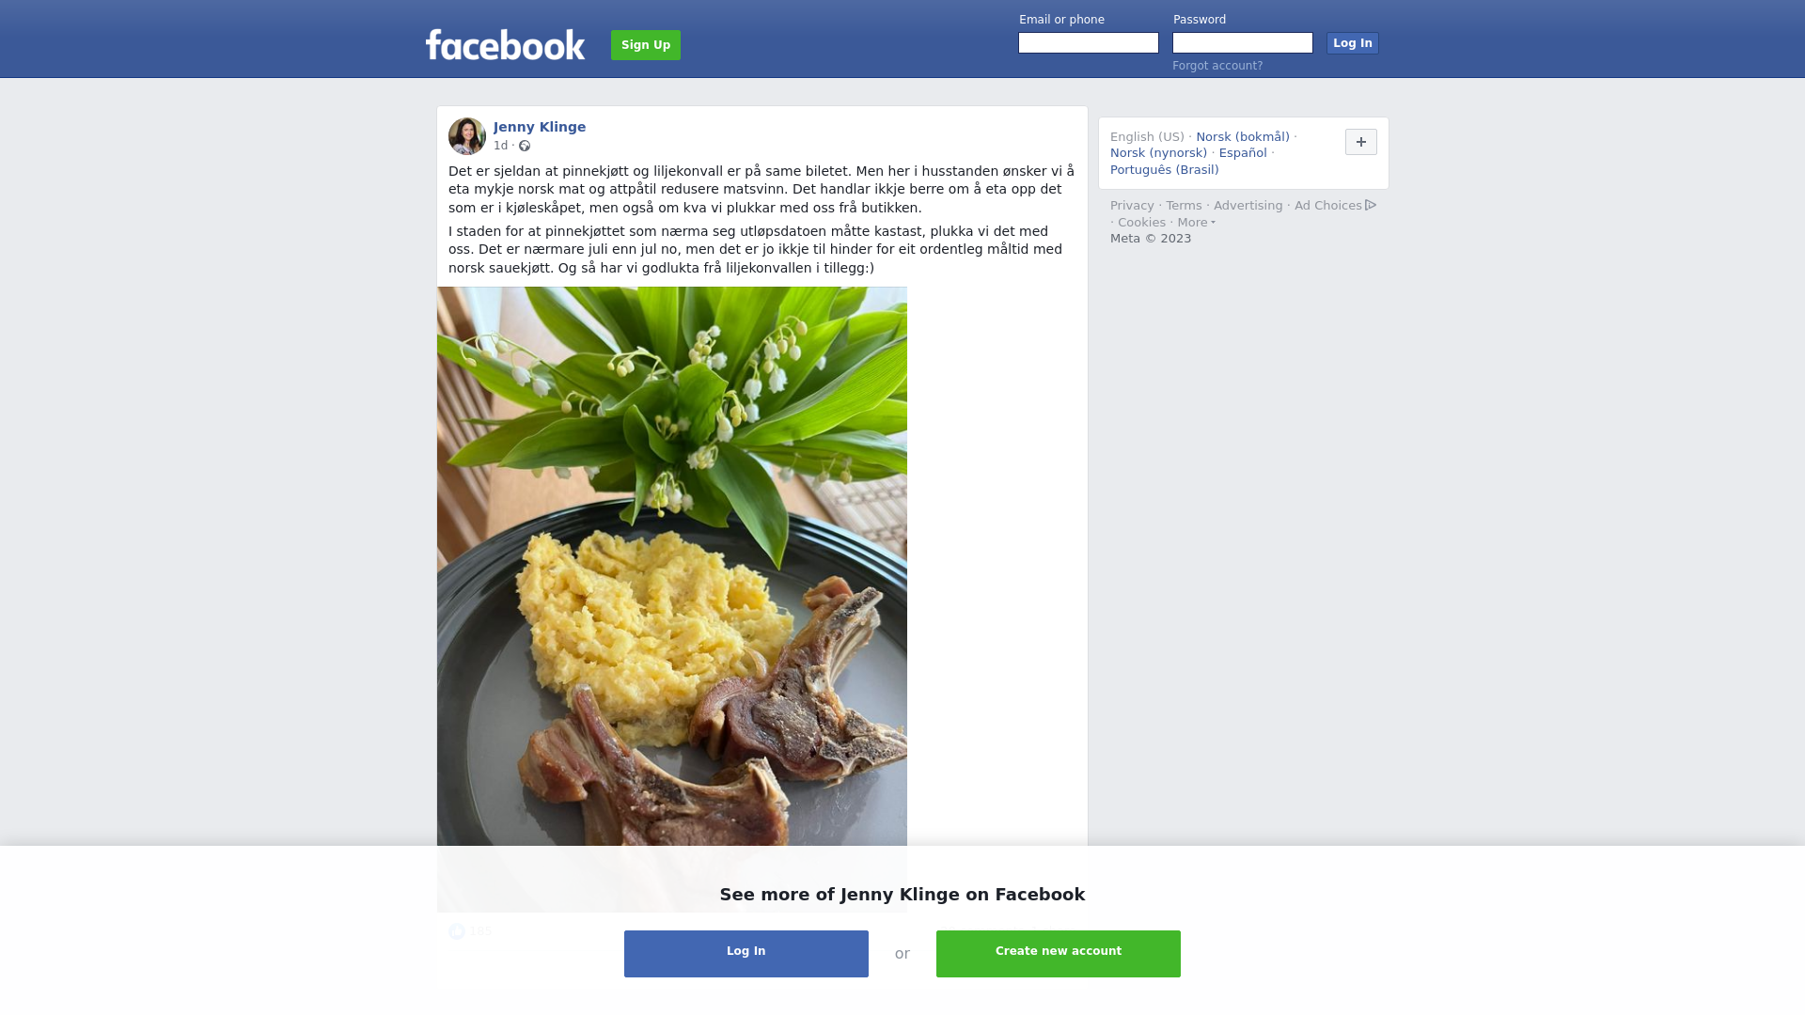Open the Forgot account? link
This screenshot has width=1805, height=1015.
tap(1217, 66)
